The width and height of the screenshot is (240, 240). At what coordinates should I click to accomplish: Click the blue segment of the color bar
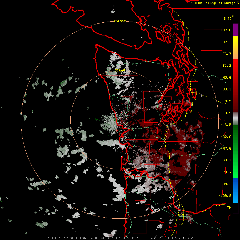tap(235, 190)
